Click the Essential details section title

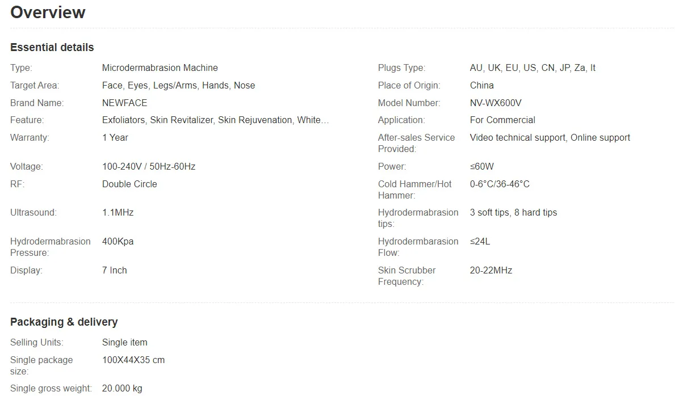52,48
